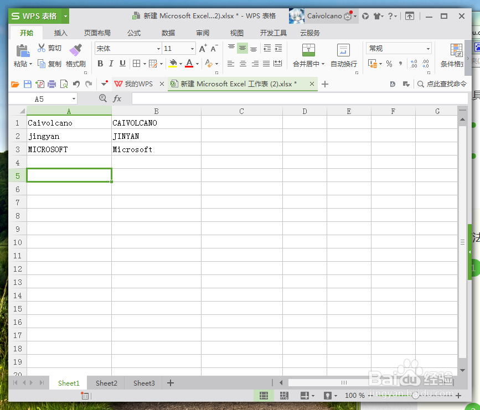Expand fill color dropdown arrow
The image size is (480, 410).
coord(180,64)
